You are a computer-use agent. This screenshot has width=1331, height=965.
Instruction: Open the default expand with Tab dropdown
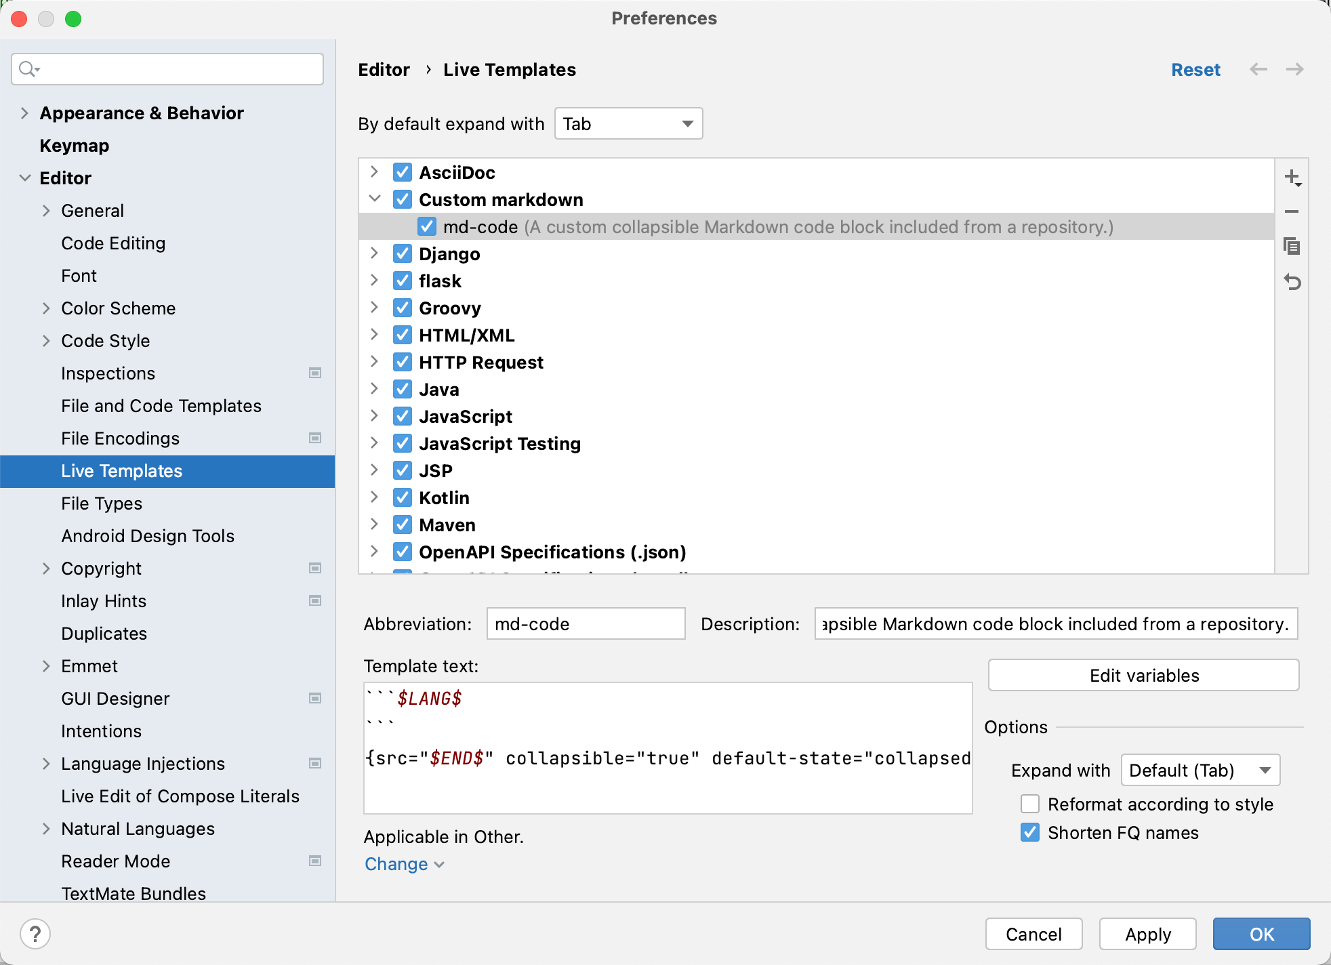[x=628, y=124]
